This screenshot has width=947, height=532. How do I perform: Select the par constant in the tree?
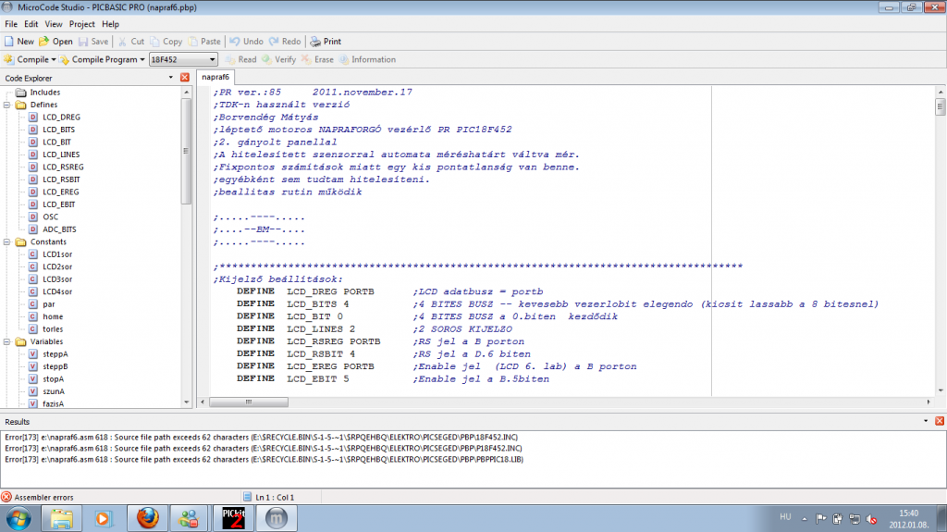42,304
